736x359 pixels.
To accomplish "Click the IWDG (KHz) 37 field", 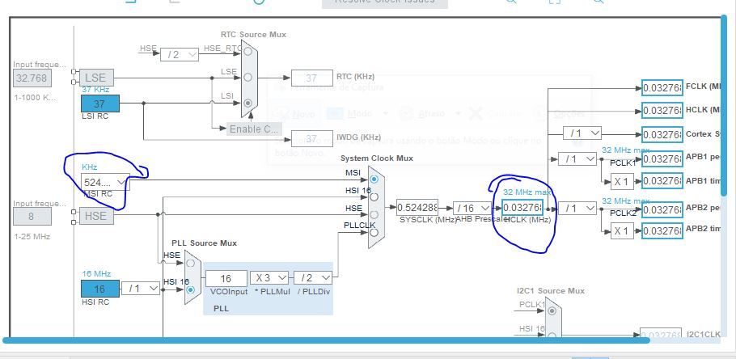I will 311,138.
